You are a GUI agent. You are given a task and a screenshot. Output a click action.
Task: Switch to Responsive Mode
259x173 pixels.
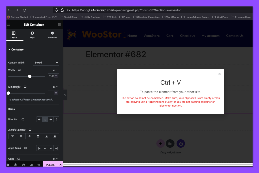coord(31,165)
